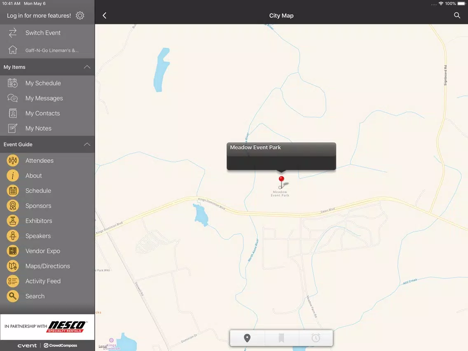Open the Switch Event menu item
Image resolution: width=468 pixels, height=351 pixels.
click(47, 33)
